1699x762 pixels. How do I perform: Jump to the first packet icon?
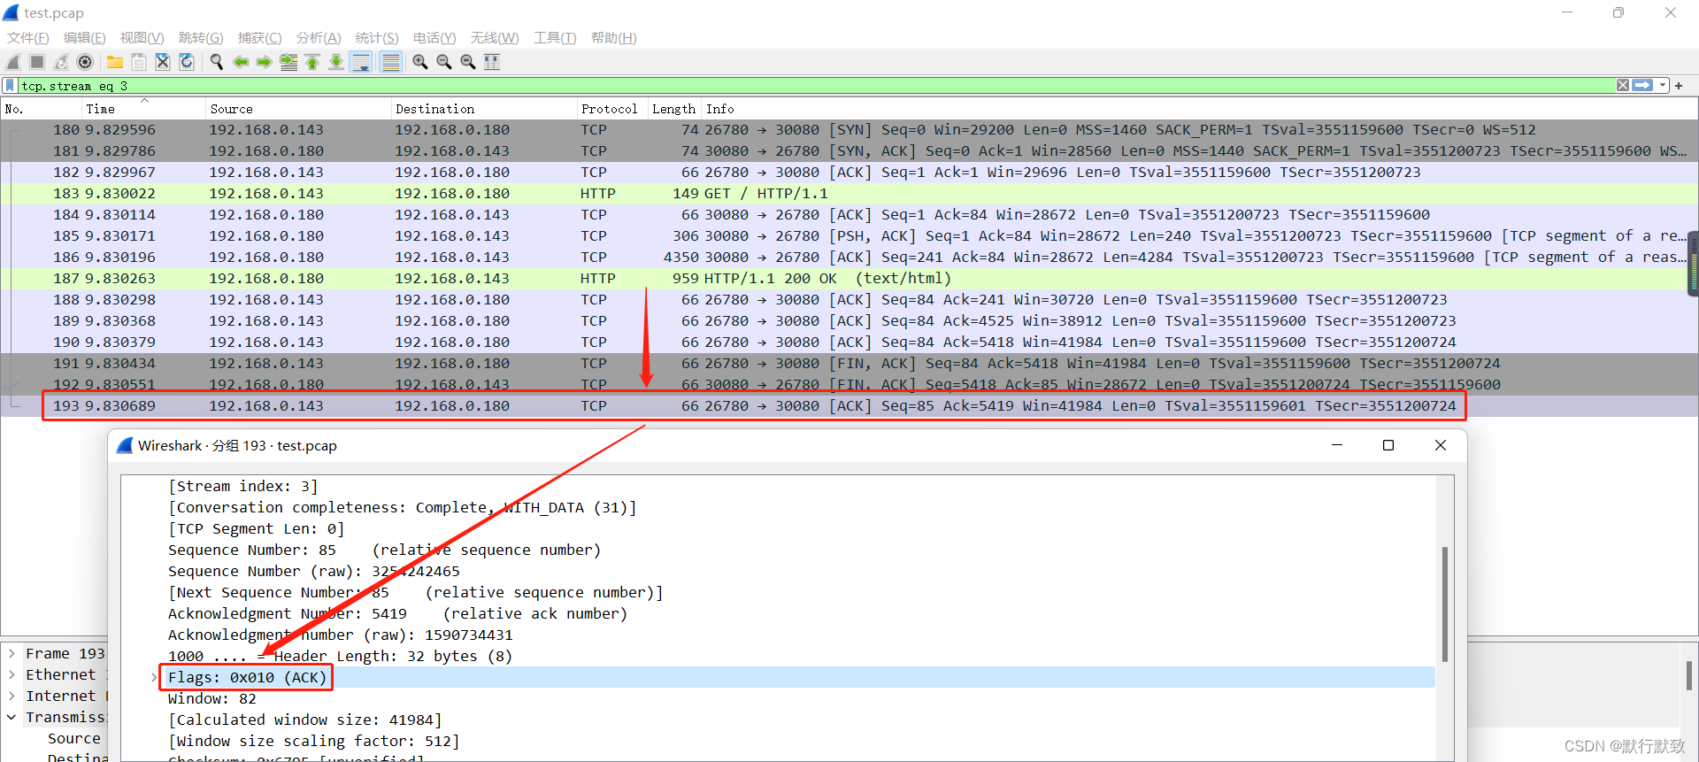312,62
